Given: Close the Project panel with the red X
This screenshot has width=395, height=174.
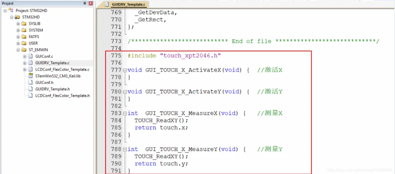Looking at the screenshot, I should (91, 3).
